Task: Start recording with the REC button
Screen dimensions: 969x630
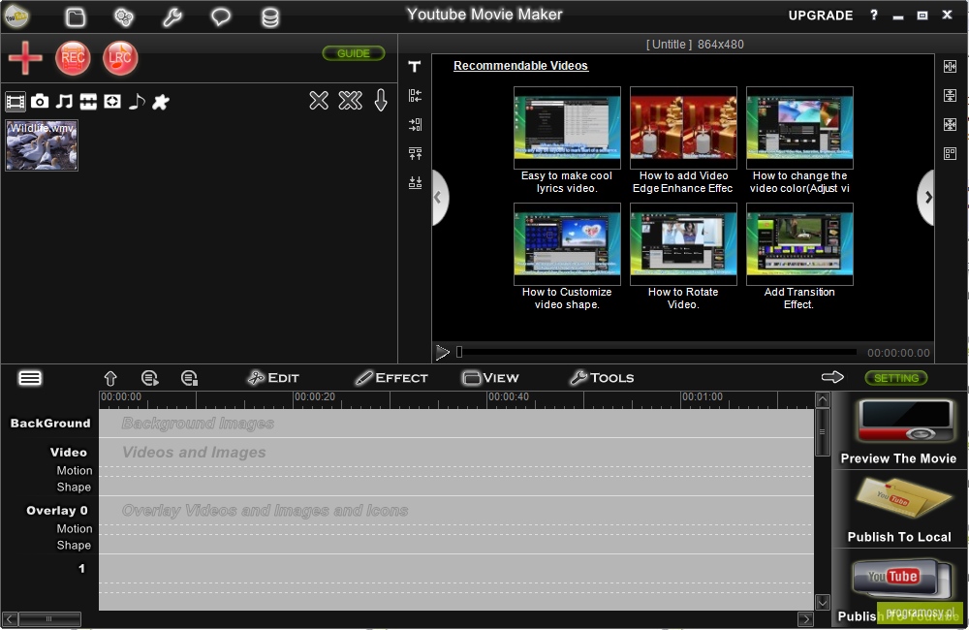Action: click(x=73, y=58)
